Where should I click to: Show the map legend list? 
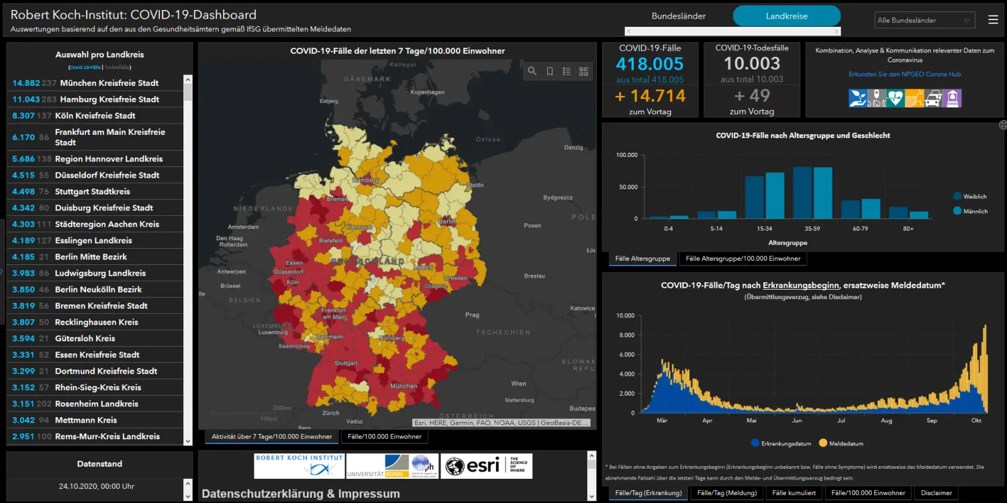pos(567,70)
